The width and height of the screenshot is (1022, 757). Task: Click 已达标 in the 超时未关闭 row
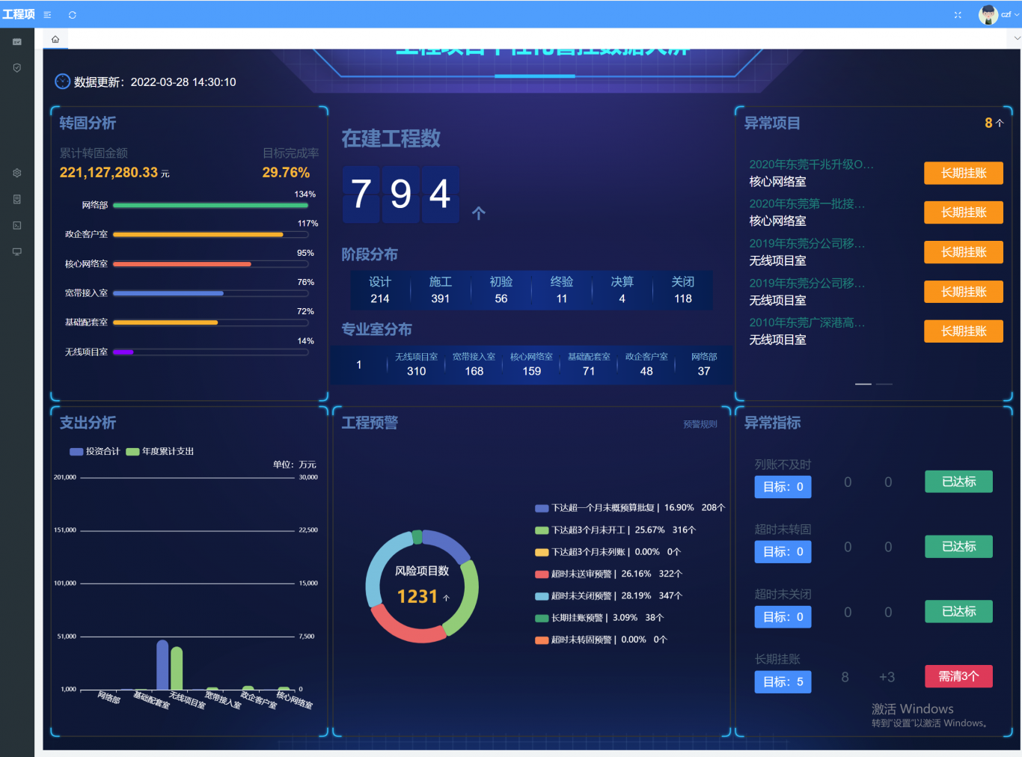(958, 611)
